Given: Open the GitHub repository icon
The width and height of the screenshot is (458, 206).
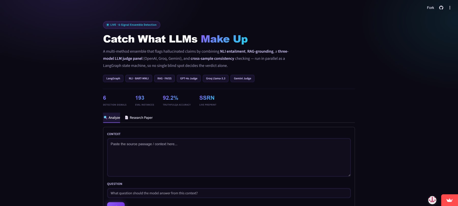Looking at the screenshot, I should coord(441,8).
